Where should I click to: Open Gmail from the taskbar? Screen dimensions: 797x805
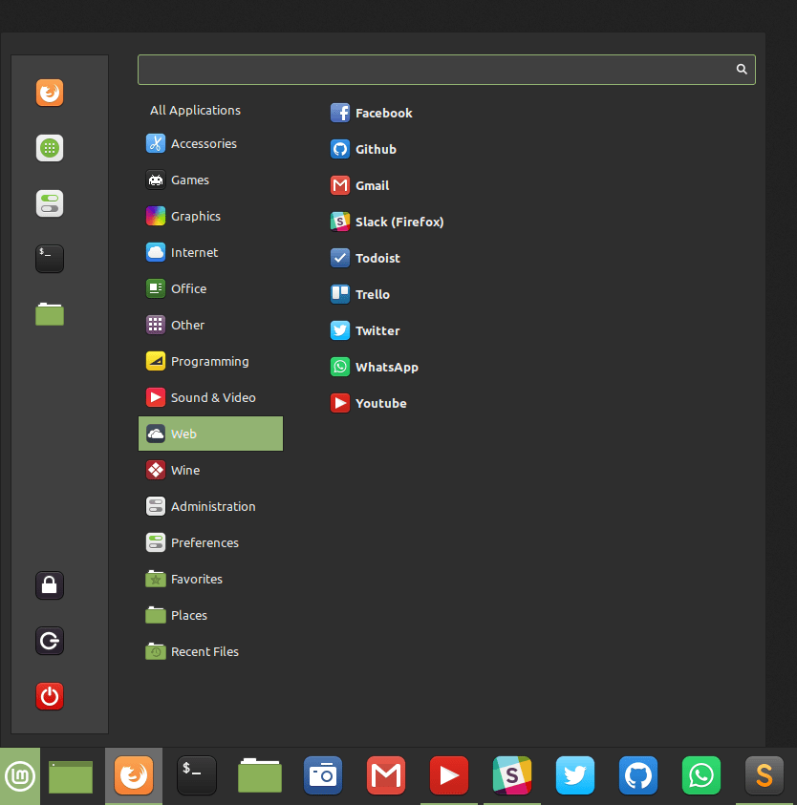point(385,775)
